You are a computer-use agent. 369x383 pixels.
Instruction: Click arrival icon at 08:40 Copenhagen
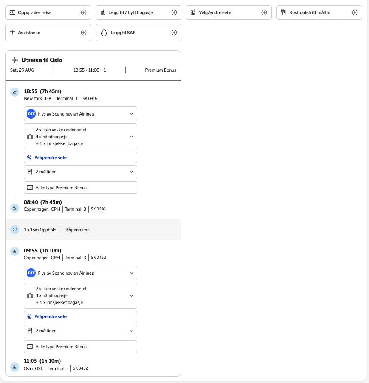[15, 208]
